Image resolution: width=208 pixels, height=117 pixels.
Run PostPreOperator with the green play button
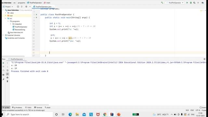(x=187, y=3)
